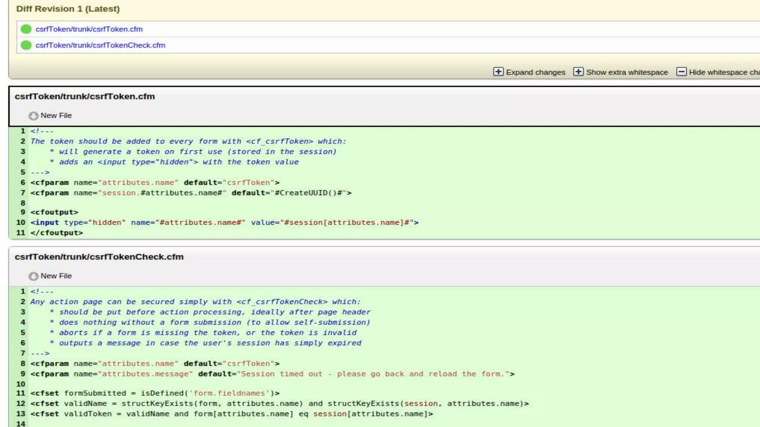The image size is (760, 427).
Task: Select the csrfTokenCheck.cfm diff section heading
Action: click(99, 257)
